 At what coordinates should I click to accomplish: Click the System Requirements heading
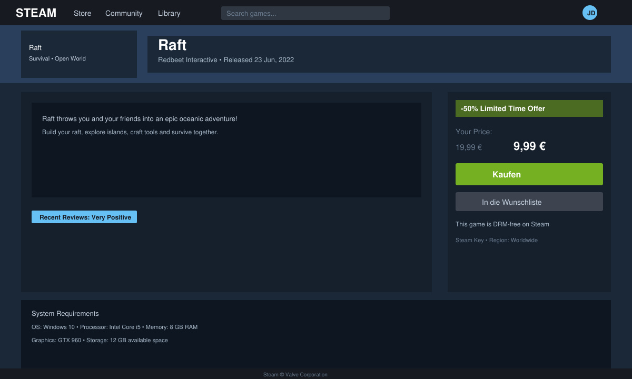(x=65, y=314)
